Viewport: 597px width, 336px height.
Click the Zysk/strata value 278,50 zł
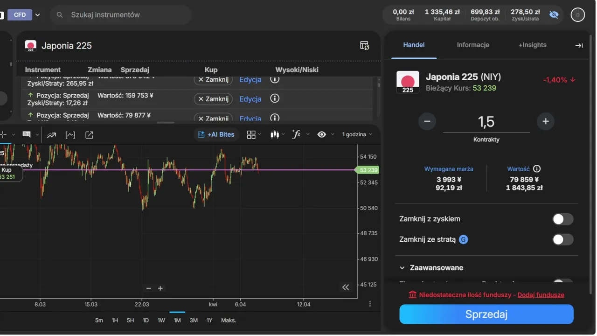[525, 12]
